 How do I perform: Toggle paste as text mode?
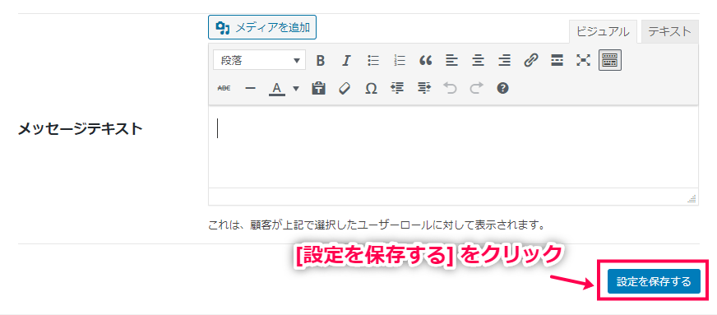(x=318, y=88)
